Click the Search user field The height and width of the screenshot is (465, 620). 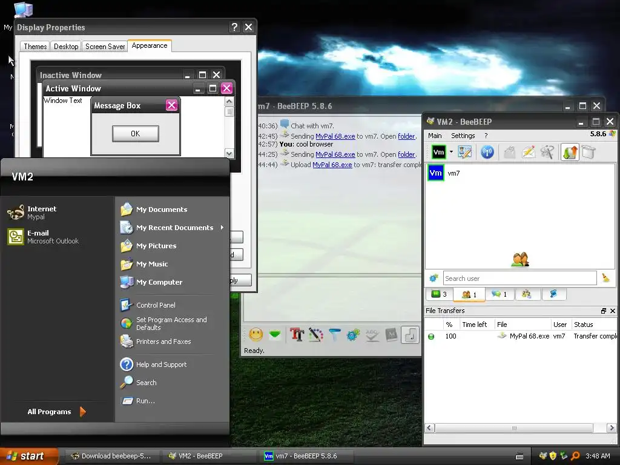(519, 278)
